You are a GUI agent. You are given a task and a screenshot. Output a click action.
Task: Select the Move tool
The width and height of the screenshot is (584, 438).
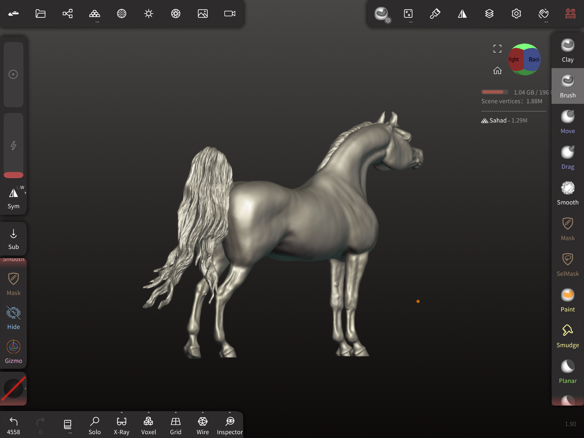(x=567, y=122)
